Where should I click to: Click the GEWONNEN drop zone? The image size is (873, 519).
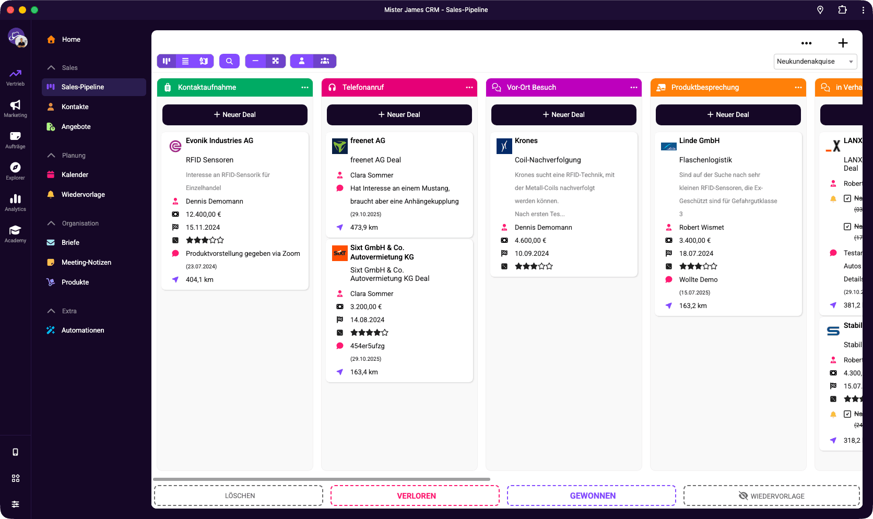[x=592, y=496]
